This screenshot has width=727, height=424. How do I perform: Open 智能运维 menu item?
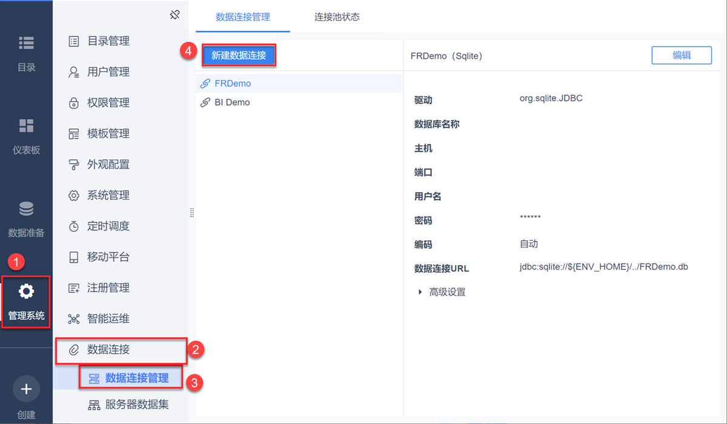pyautogui.click(x=108, y=319)
